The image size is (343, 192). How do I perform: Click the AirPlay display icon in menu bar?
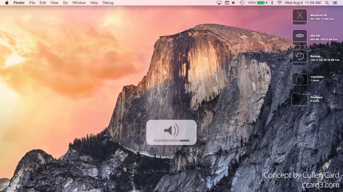(x=219, y=3)
